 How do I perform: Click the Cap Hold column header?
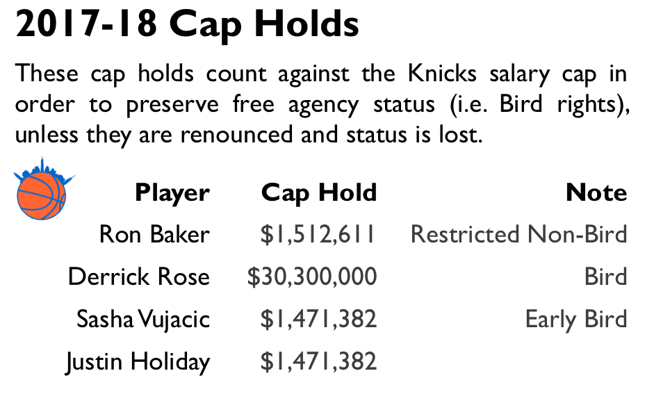[319, 193]
